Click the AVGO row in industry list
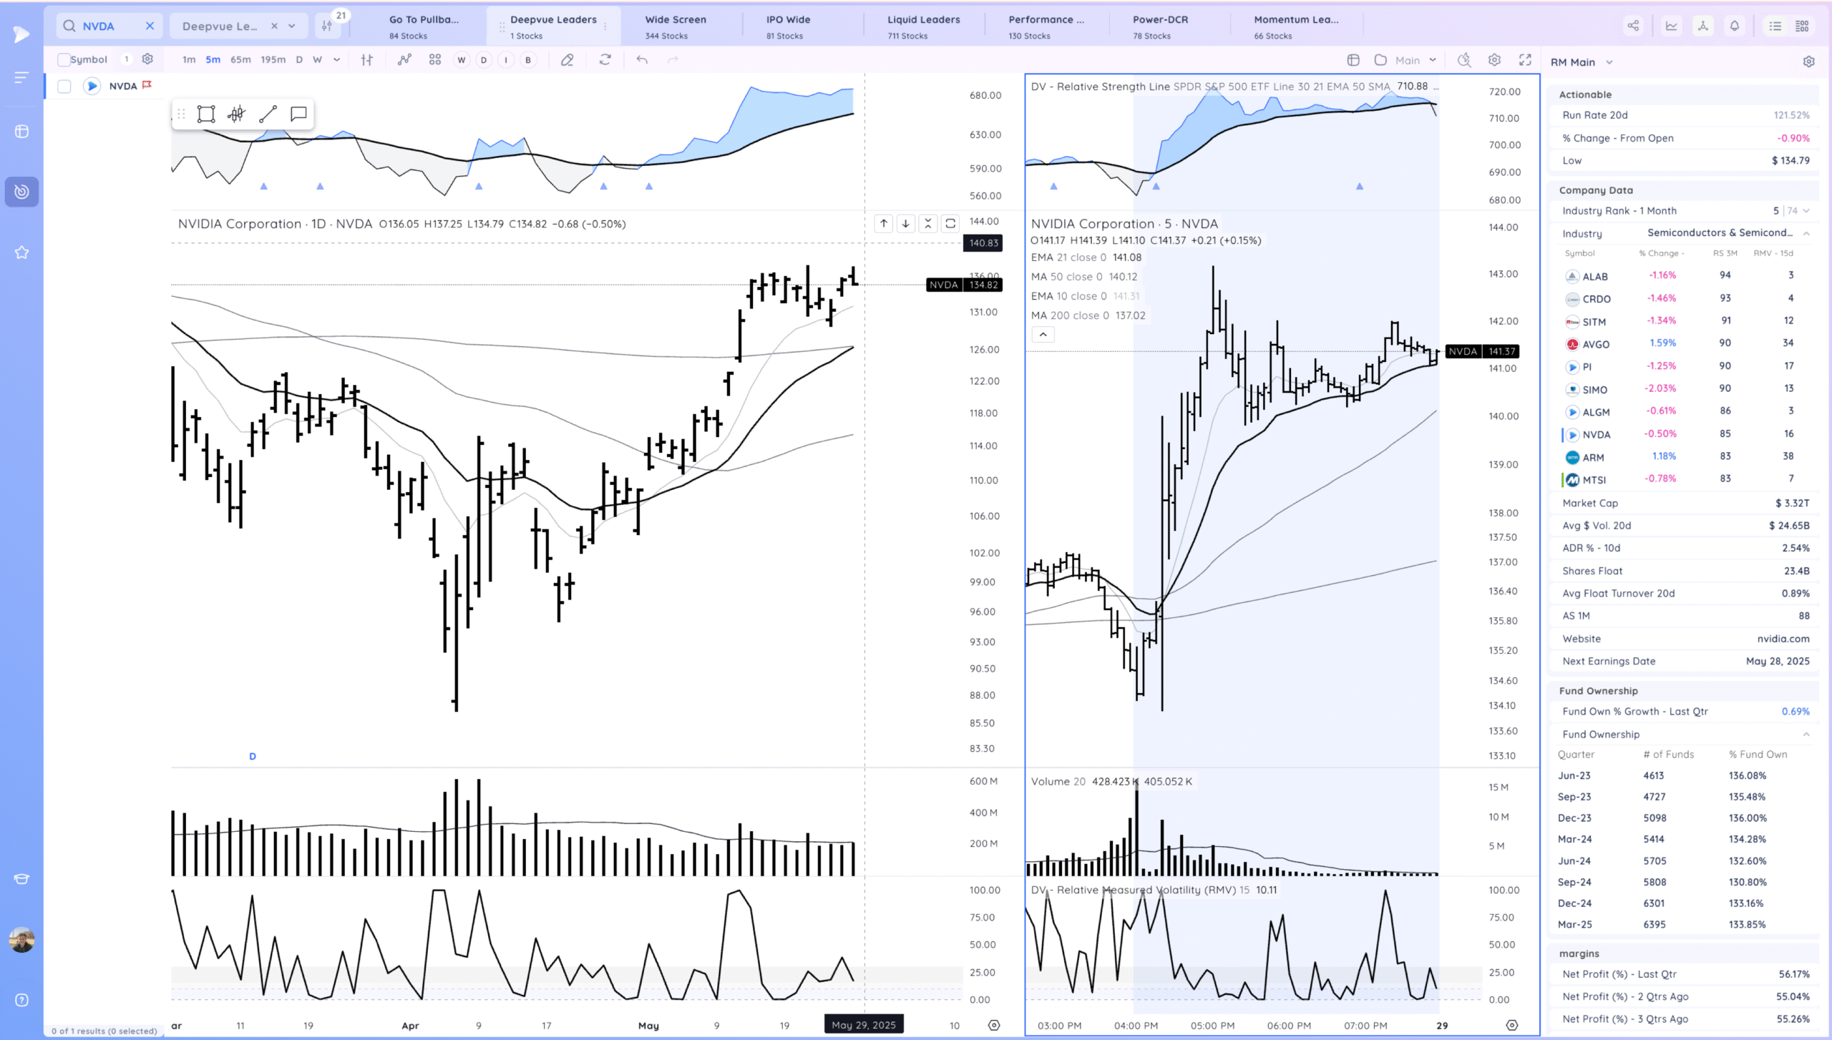Image resolution: width=1832 pixels, height=1040 pixels. (1595, 344)
